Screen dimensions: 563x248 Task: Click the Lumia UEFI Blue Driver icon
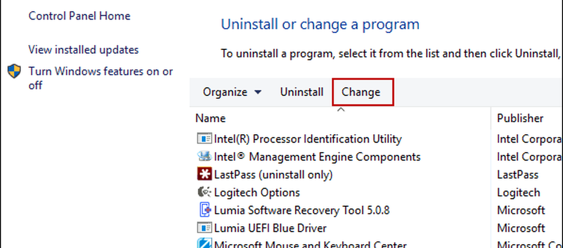coord(204,228)
